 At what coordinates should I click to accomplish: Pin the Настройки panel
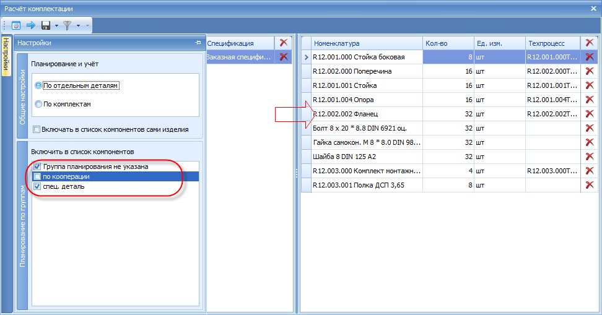[198, 43]
